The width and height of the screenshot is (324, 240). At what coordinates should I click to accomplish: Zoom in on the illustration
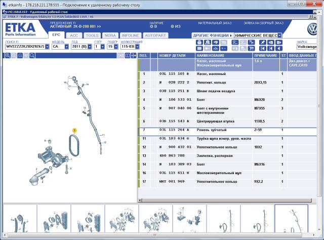coord(8,55)
